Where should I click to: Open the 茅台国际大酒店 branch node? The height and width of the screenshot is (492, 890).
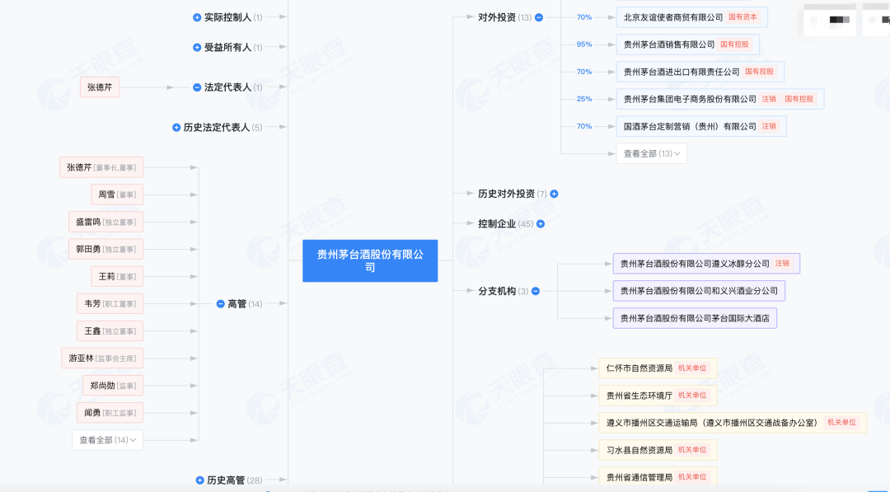[694, 318]
